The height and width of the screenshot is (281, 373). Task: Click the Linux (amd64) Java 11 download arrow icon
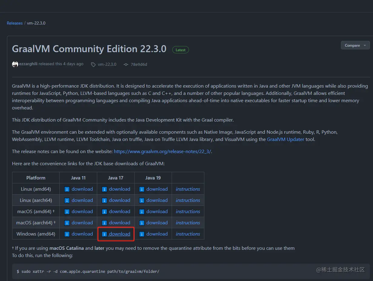tap(67, 189)
